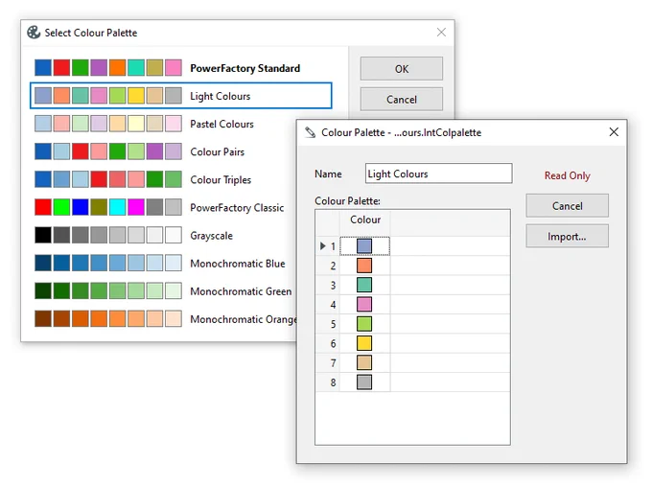Viewport: 652px width, 486px height.
Task: Click the Name field containing Light Colours
Action: point(439,174)
